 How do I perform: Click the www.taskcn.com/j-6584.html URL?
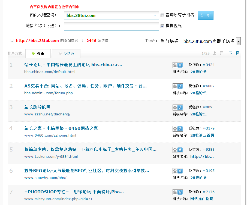pyautogui.click(x=51, y=157)
